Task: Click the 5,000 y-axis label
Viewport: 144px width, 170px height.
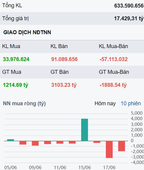Action: (136, 113)
